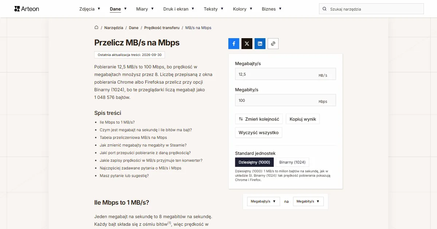Image resolution: width=437 pixels, height=229 pixels.
Task: Open the Zdjęcia menu
Action: [x=90, y=9]
